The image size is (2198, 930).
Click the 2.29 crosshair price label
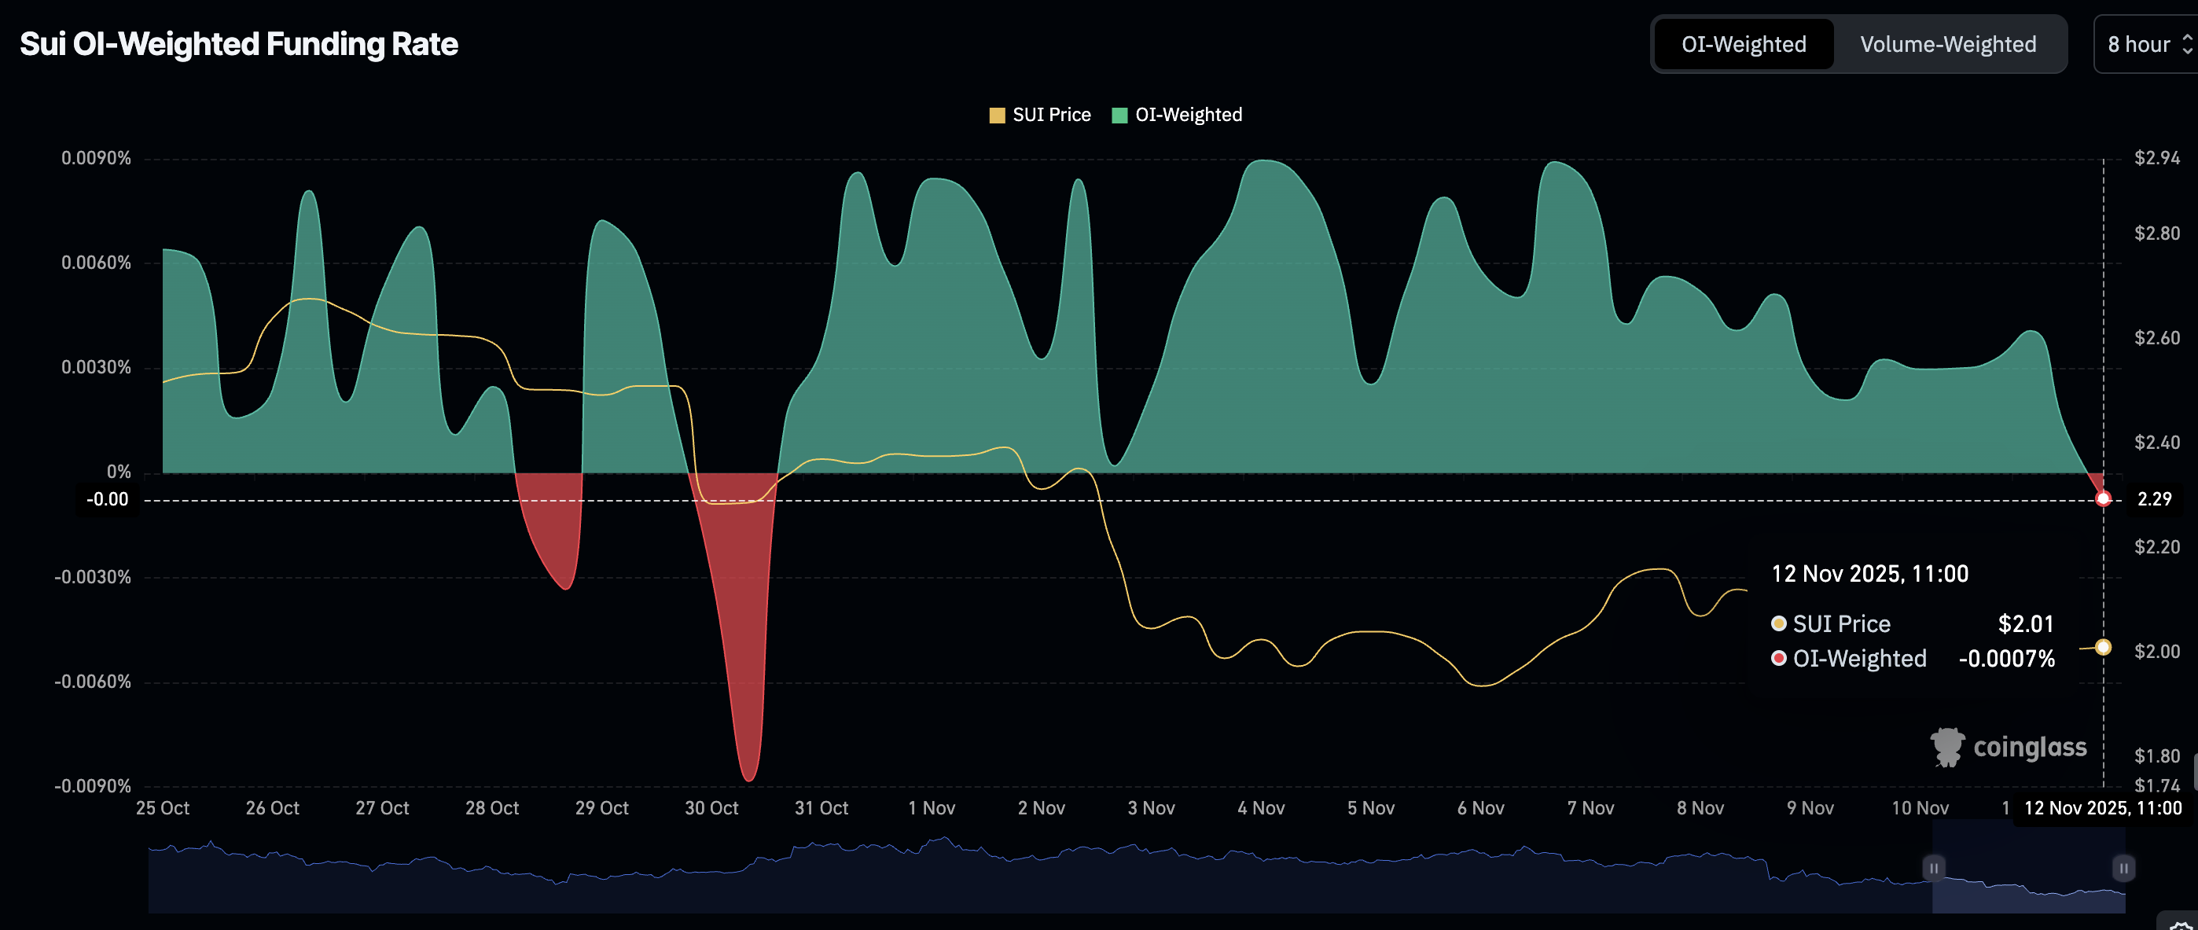point(2154,499)
